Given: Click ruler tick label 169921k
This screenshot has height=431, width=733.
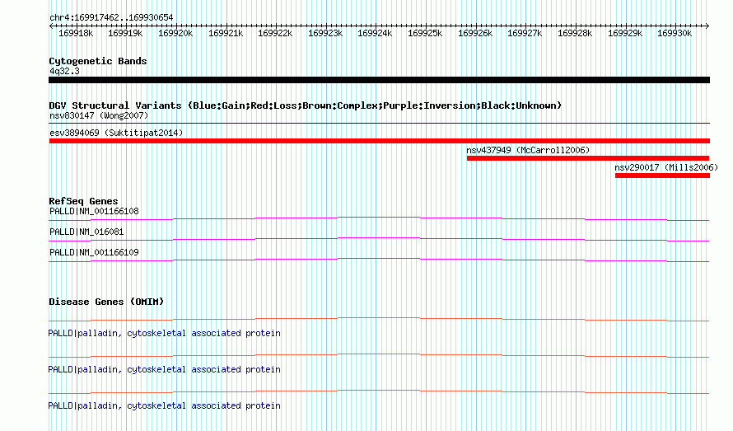Looking at the screenshot, I should (x=226, y=33).
